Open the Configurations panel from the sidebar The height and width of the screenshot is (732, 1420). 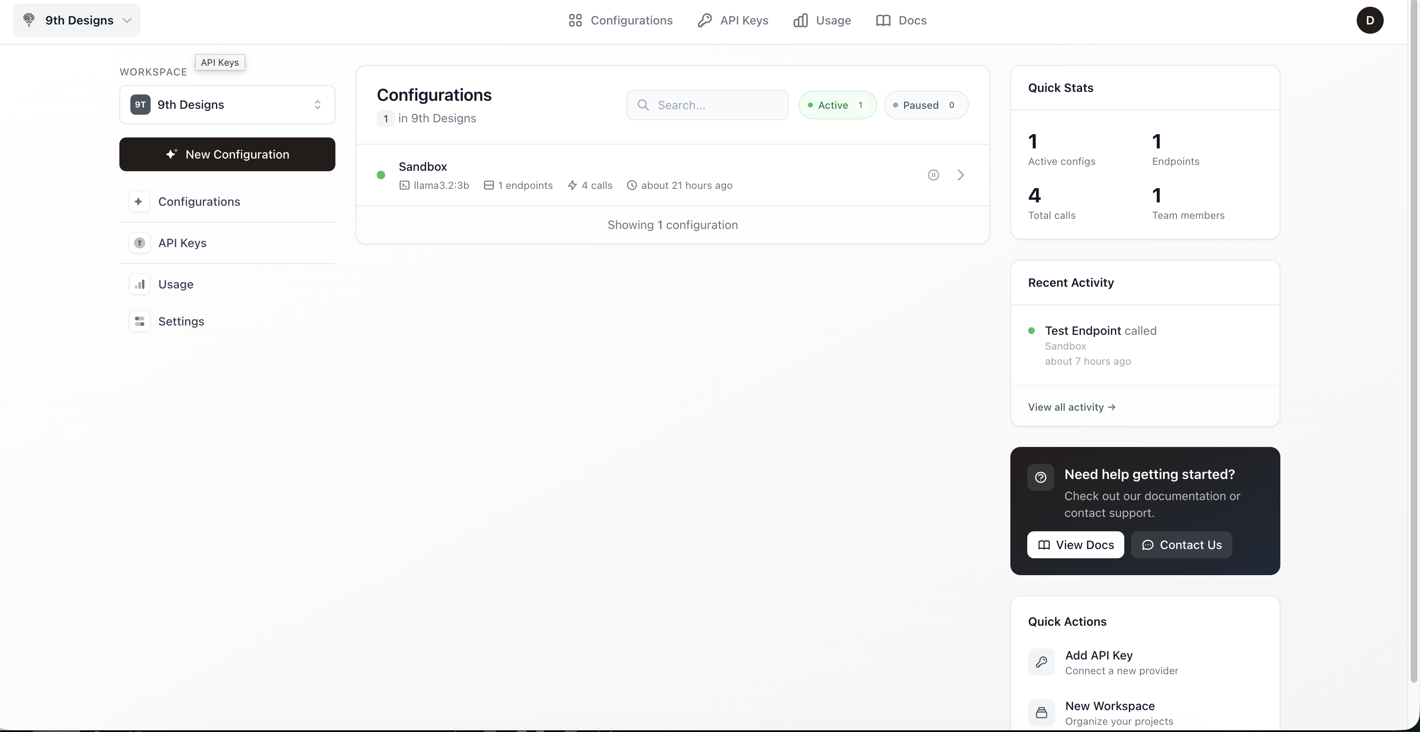tap(200, 202)
